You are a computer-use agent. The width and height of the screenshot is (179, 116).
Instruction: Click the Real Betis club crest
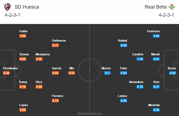pos(171,7)
